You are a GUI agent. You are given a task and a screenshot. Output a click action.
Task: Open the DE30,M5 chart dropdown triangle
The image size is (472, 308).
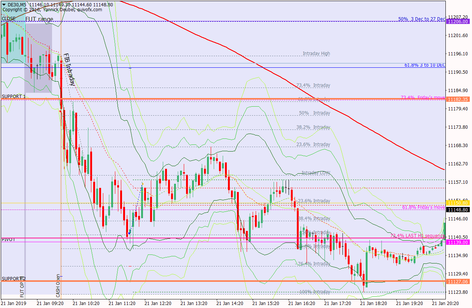pos(4,4)
